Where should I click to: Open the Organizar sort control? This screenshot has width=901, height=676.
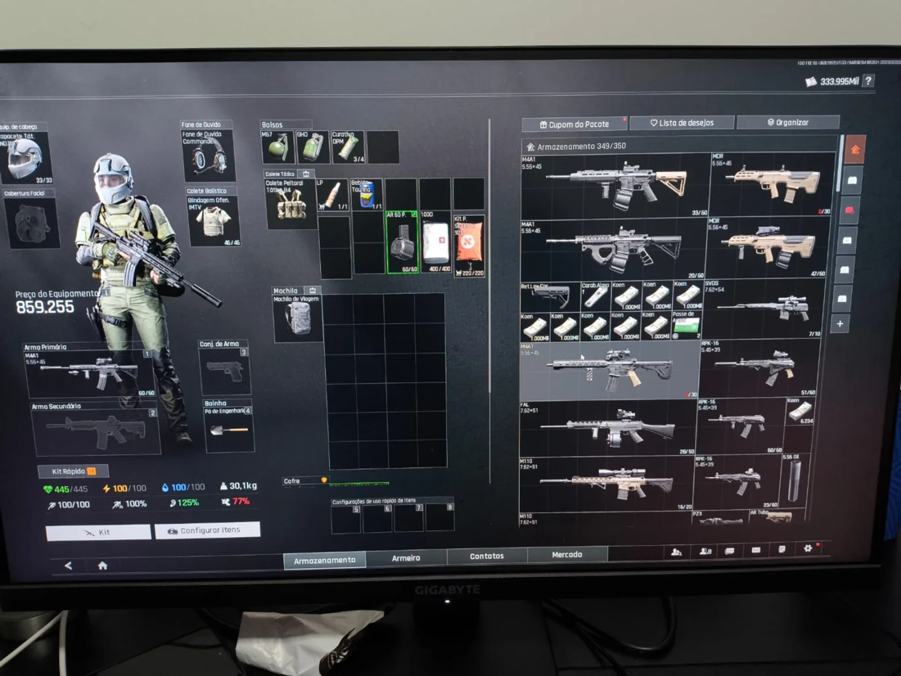[x=788, y=122]
